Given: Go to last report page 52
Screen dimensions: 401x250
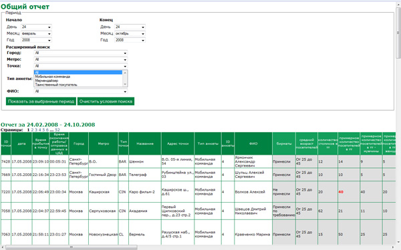Looking at the screenshot, I should (57, 130).
